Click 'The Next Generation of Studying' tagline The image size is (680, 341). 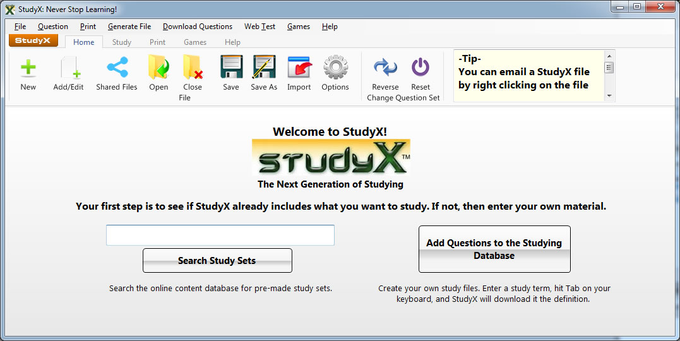[330, 184]
